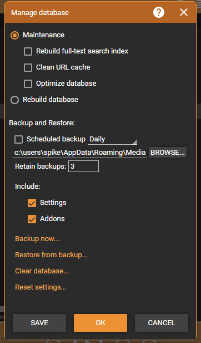The height and width of the screenshot is (343, 201).
Task: Click the Backup now... link
Action: click(x=37, y=239)
